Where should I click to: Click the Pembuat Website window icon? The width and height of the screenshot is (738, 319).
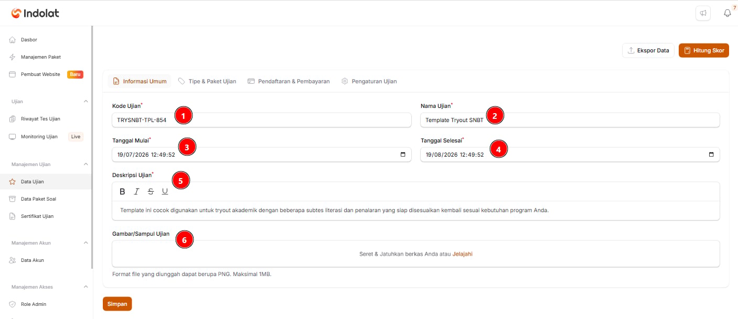click(x=13, y=74)
